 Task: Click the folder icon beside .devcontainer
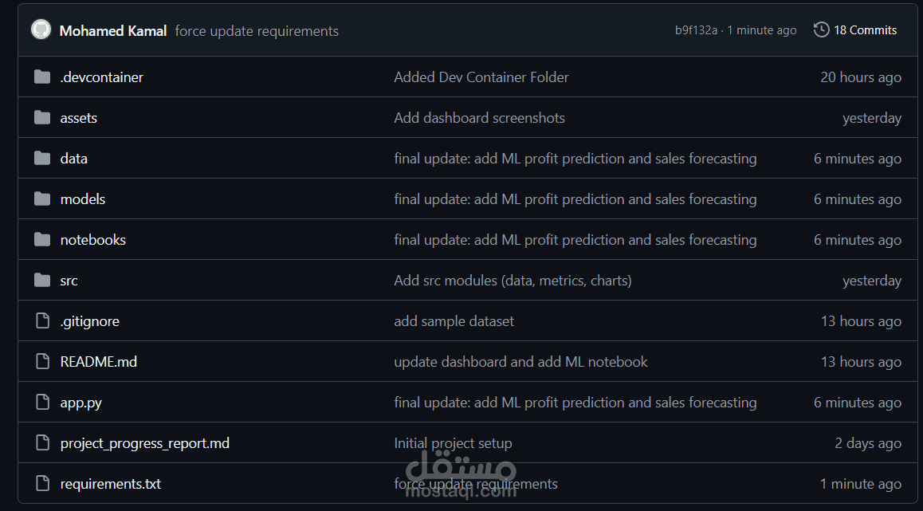[x=42, y=77]
